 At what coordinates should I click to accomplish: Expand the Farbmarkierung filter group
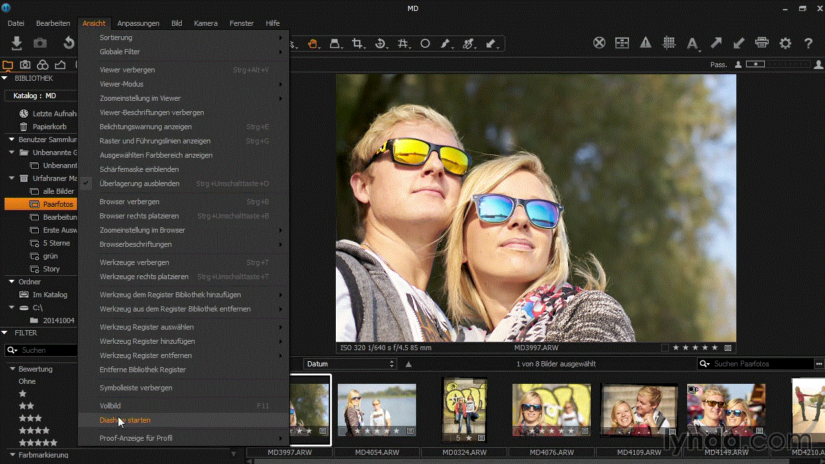click(12, 454)
